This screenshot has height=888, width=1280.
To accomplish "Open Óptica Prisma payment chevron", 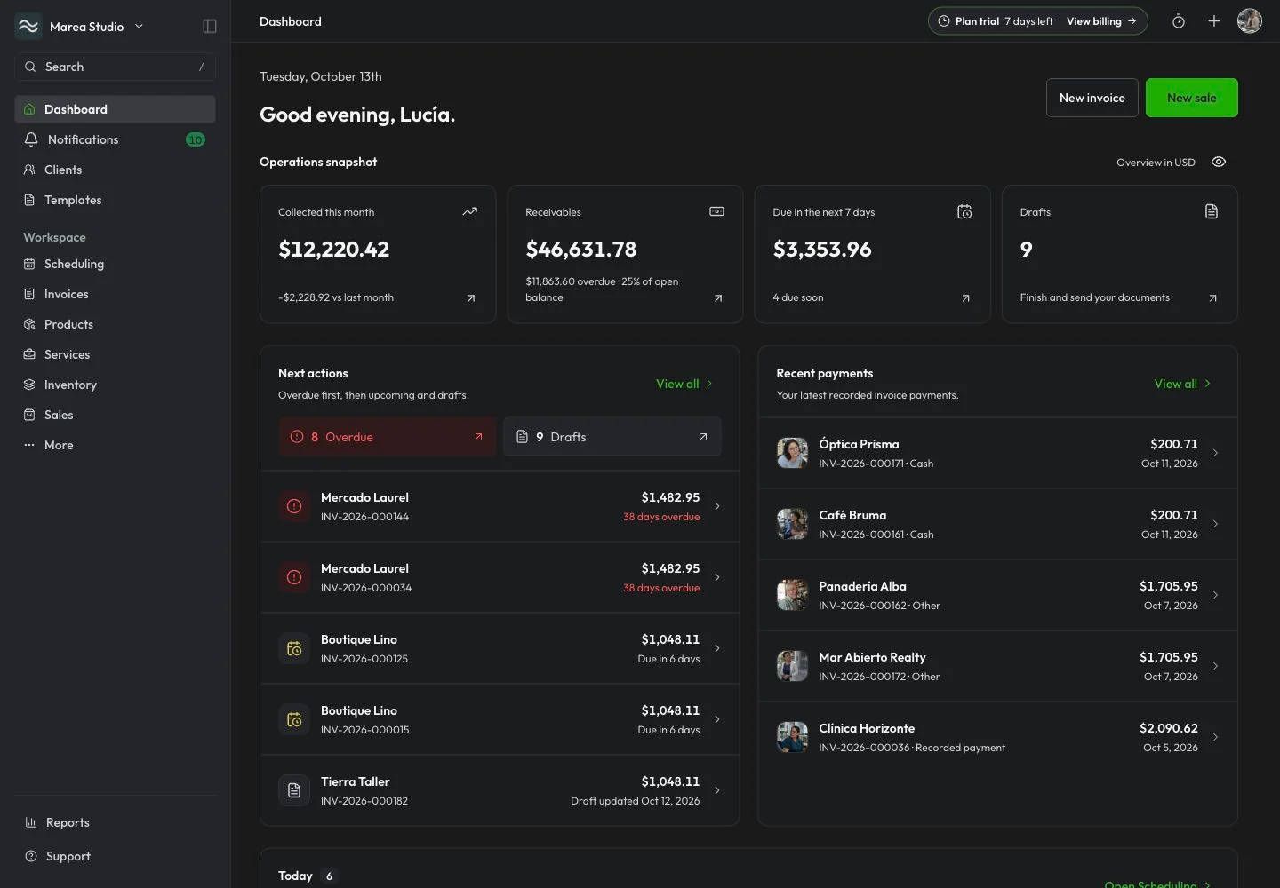I will tap(1215, 453).
